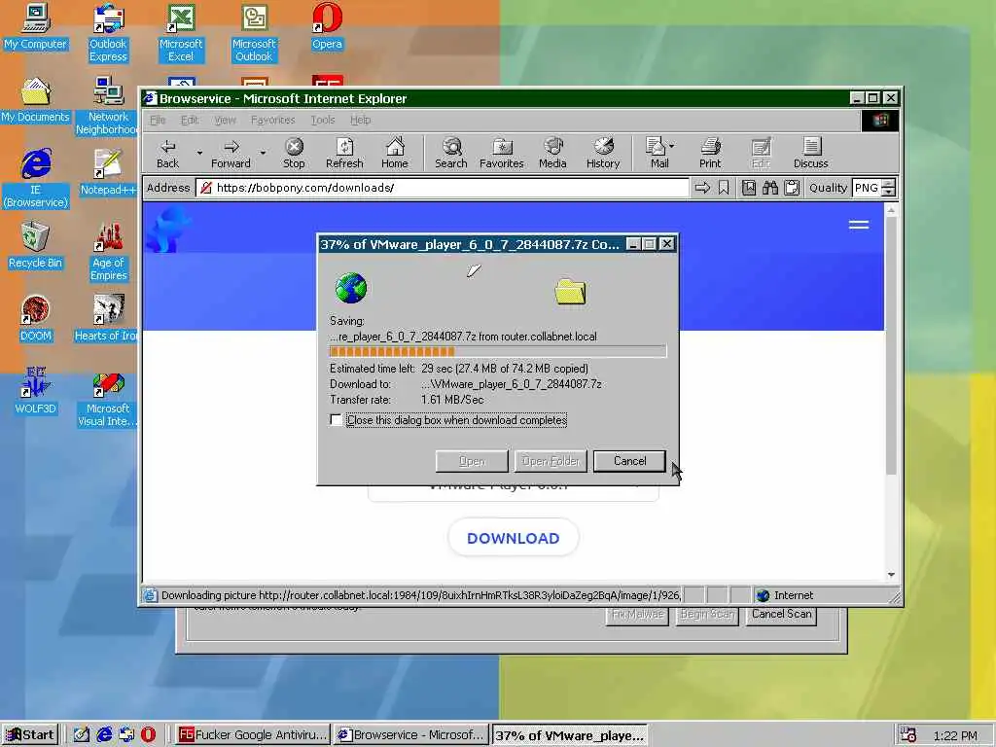Open My Computer desktop icon

35,26
